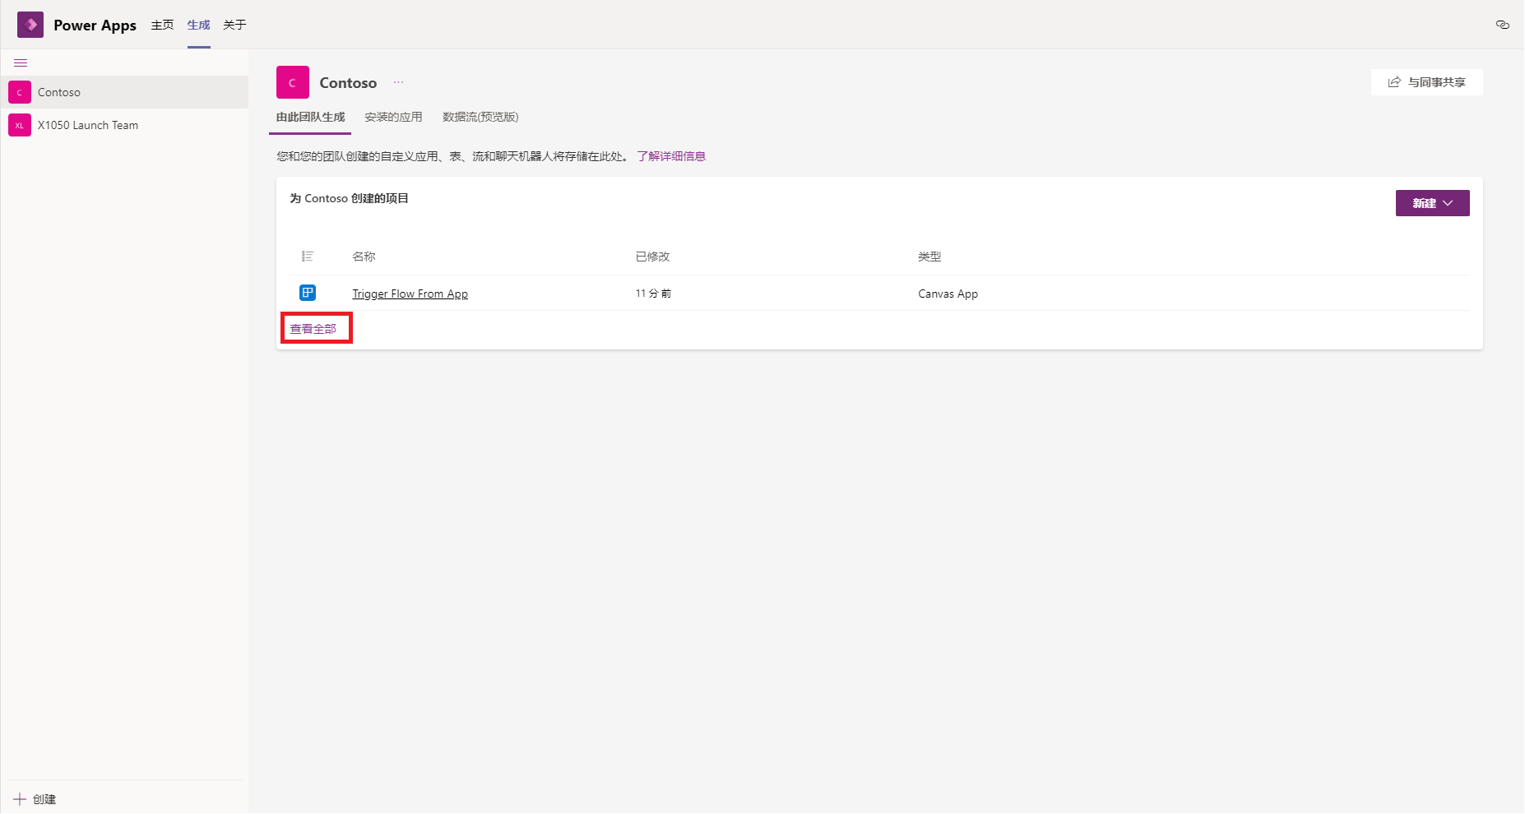This screenshot has height=814, width=1525.
Task: Click the 查看全部 link
Action: [313, 329]
